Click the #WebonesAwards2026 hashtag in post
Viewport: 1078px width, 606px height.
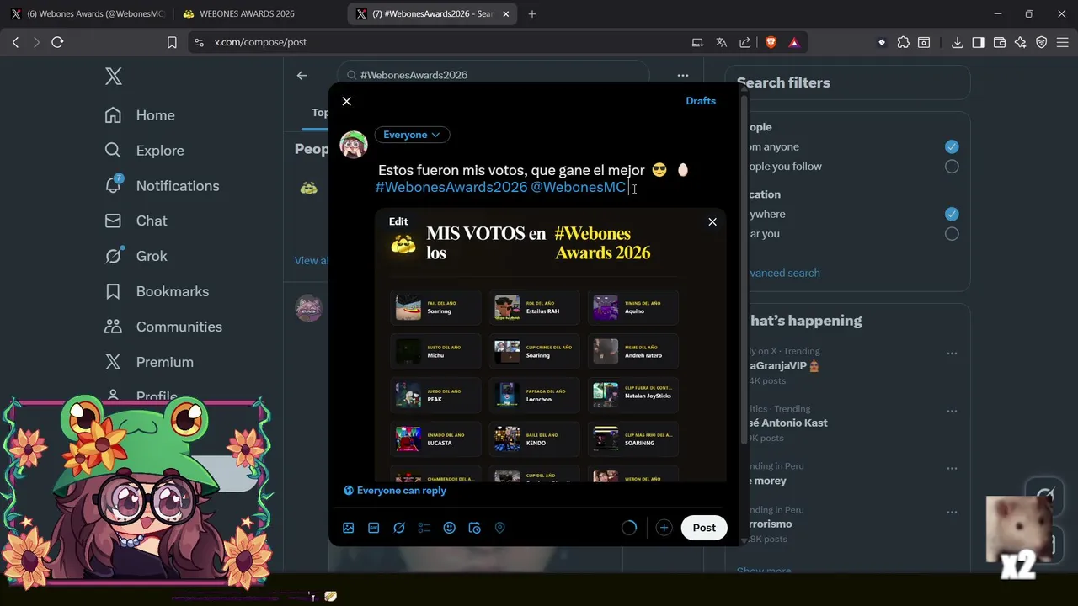tap(451, 187)
